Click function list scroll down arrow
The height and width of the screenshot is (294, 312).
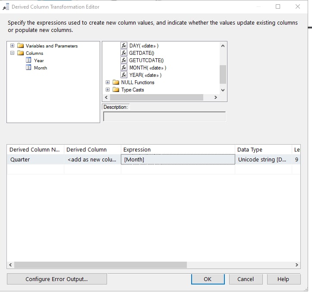click(x=223, y=90)
